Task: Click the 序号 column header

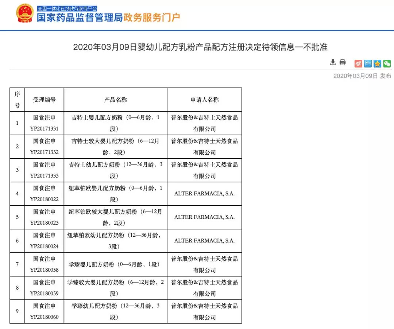Action: [18, 100]
